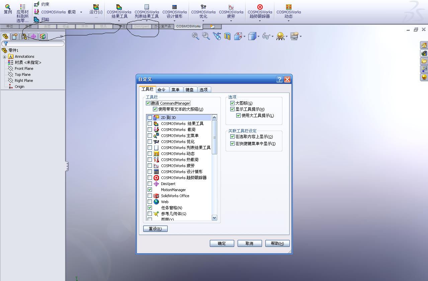Click the File Explorer folder icon in task pane
The image size is (428, 281).
click(424, 61)
